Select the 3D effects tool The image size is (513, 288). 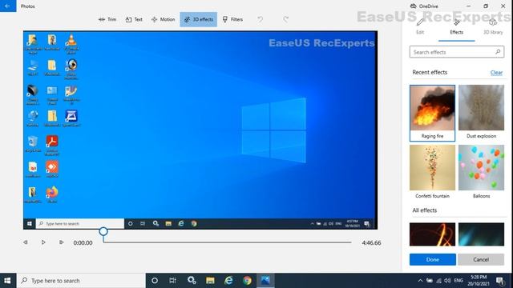coord(198,19)
